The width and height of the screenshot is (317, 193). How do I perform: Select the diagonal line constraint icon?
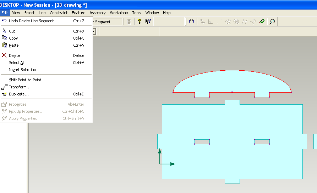(219, 22)
